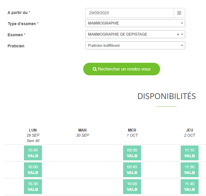Screen dimensions: 206x196
Task: Click the JEU 2 OCT column header
Action: coord(189,133)
